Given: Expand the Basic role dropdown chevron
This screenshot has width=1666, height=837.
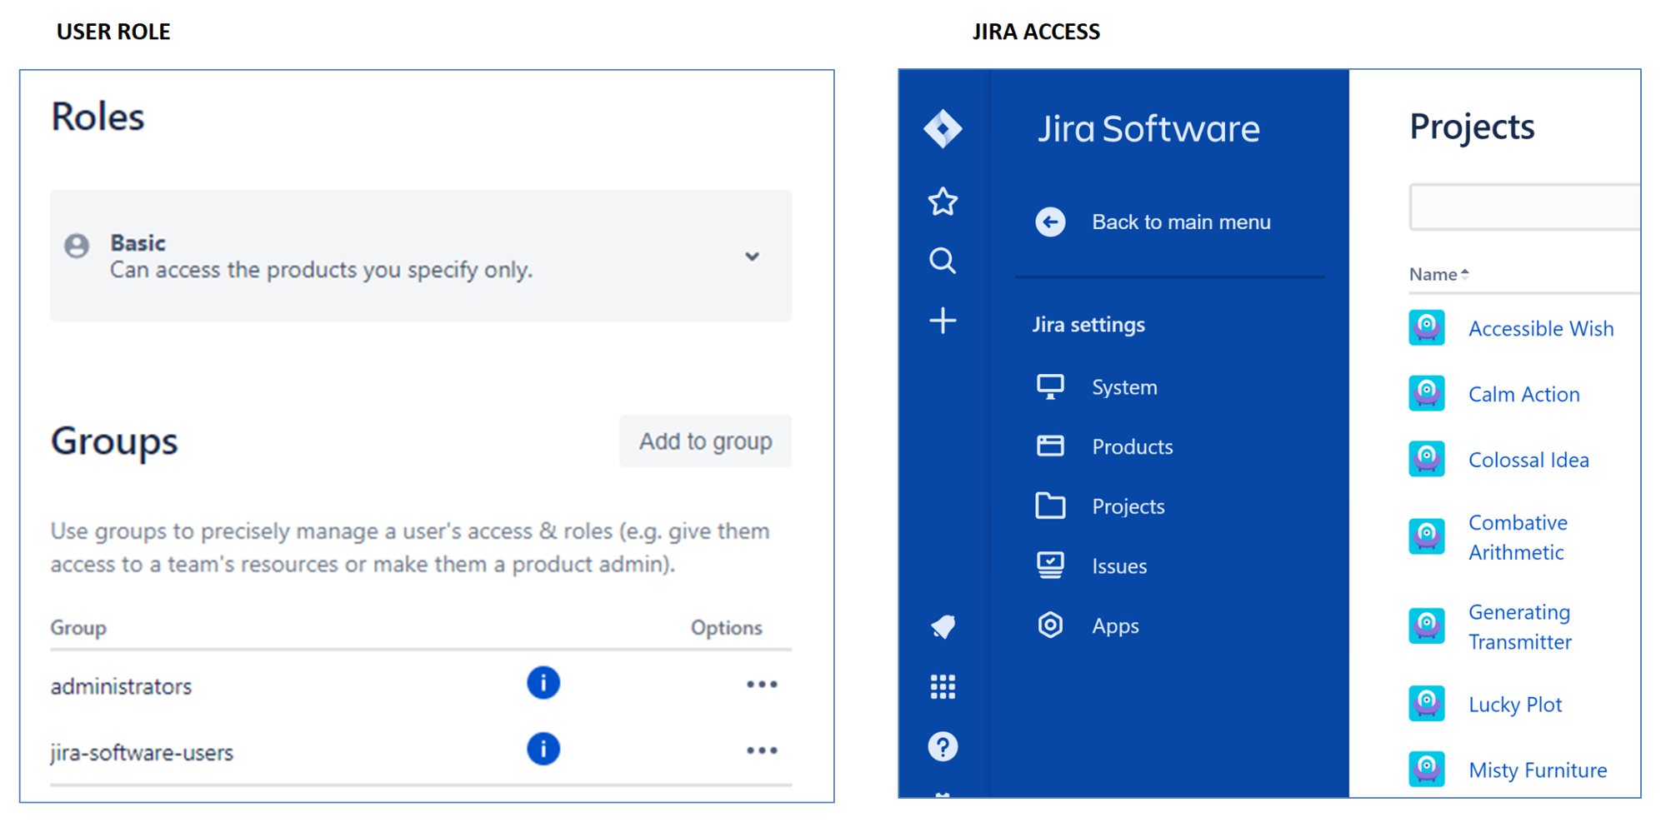Looking at the screenshot, I should [753, 257].
